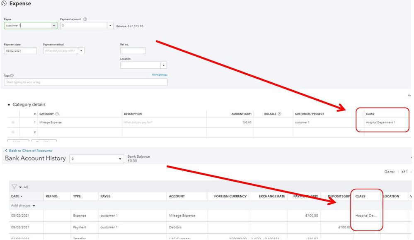Open the Bank Account History account selector
Screen dimensions: 414x240
[97, 159]
